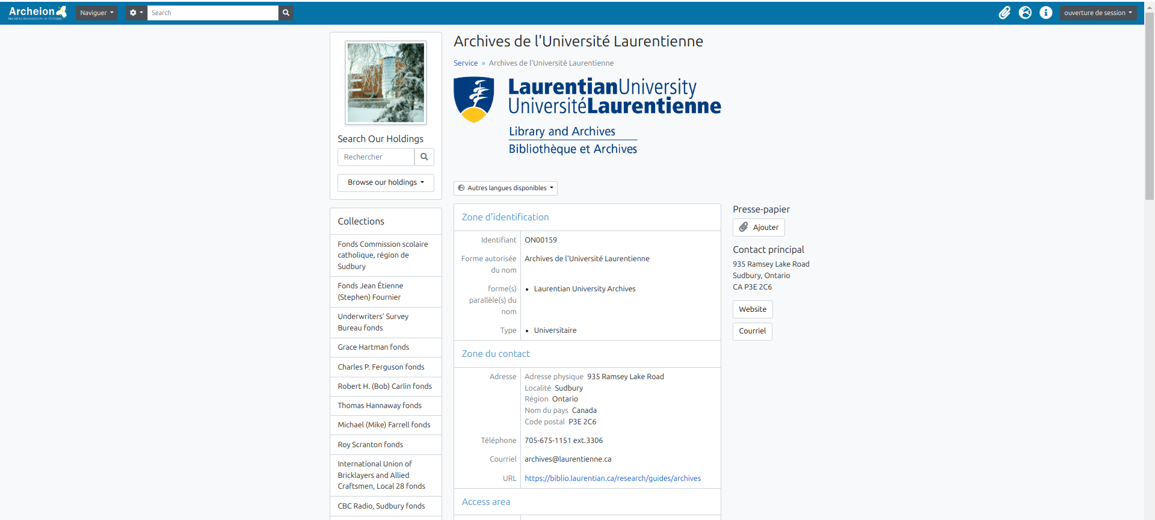The height and width of the screenshot is (520, 1155).
Task: Click the Courriel button
Action: pos(752,331)
